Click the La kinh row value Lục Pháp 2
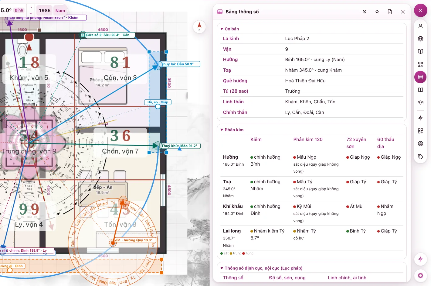431x286 pixels. (x=297, y=39)
